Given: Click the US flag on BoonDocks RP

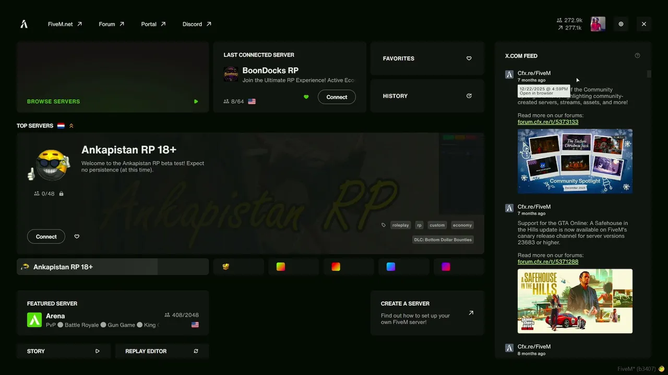Looking at the screenshot, I should coord(252,102).
